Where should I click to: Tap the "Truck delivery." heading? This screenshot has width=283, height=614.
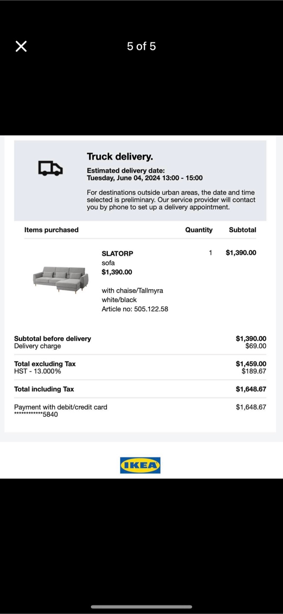click(x=120, y=156)
